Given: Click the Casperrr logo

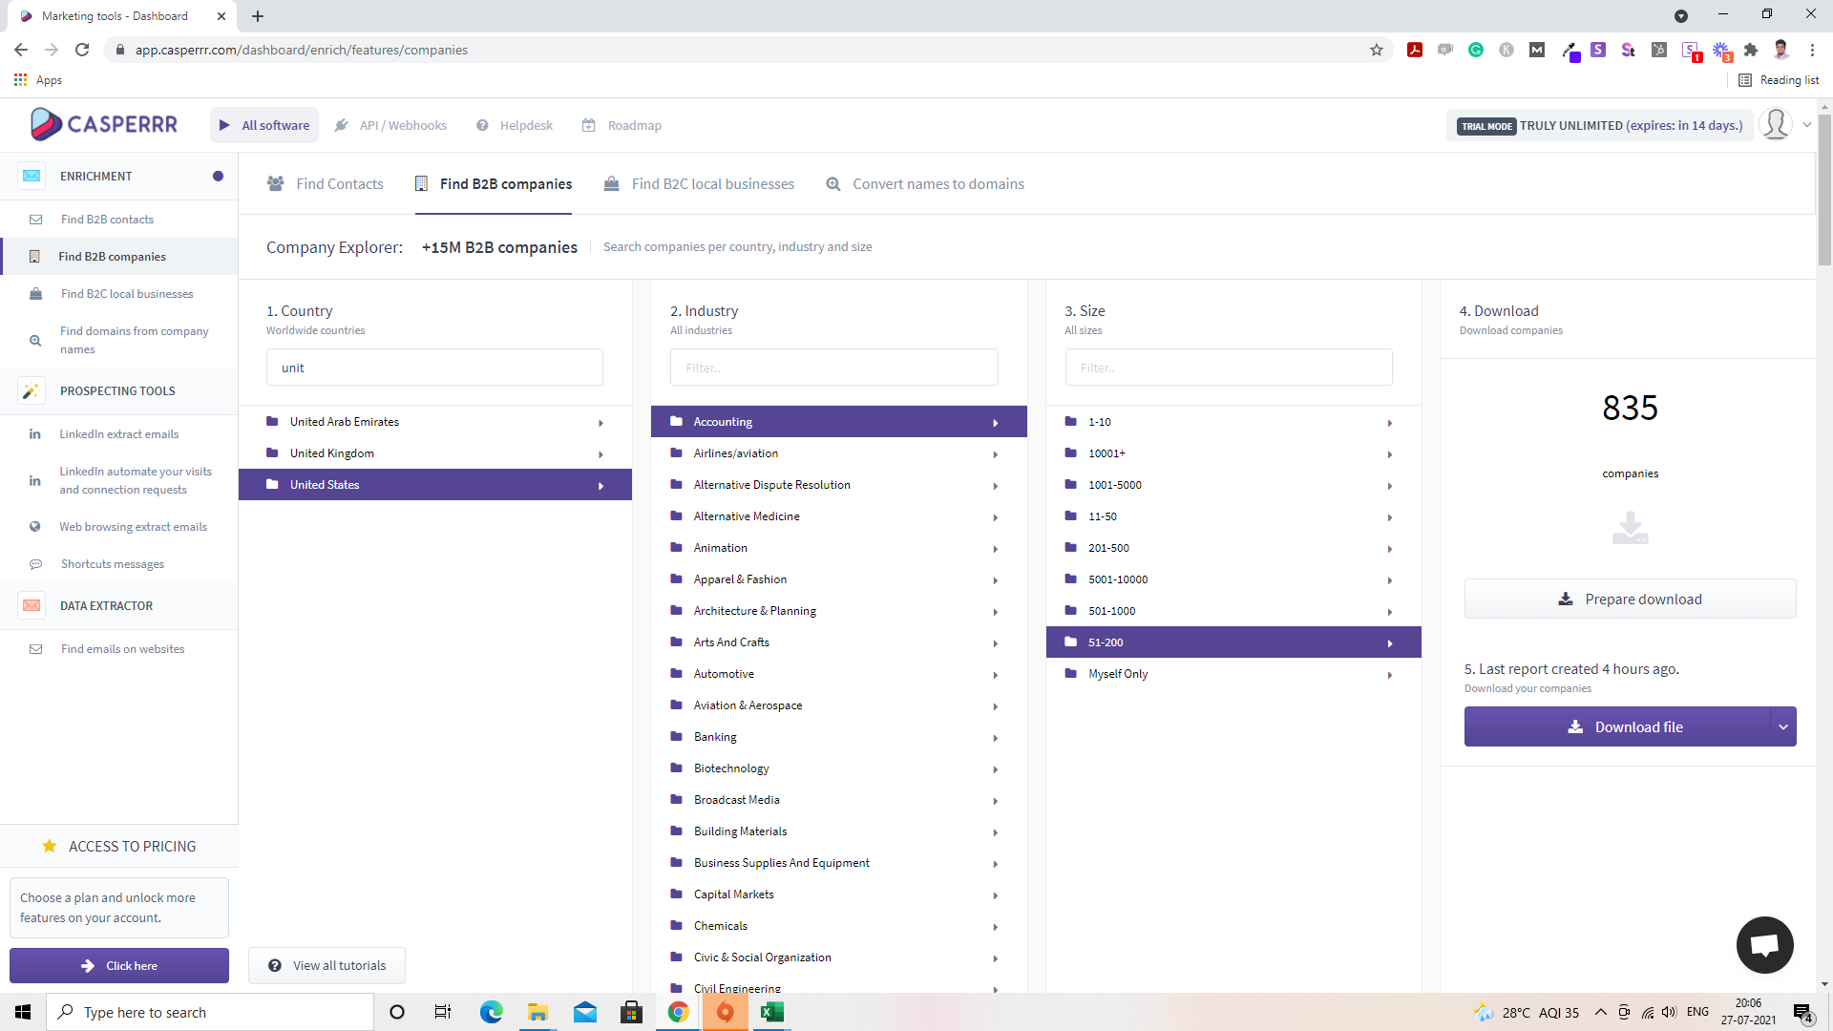Looking at the screenshot, I should (x=103, y=124).
